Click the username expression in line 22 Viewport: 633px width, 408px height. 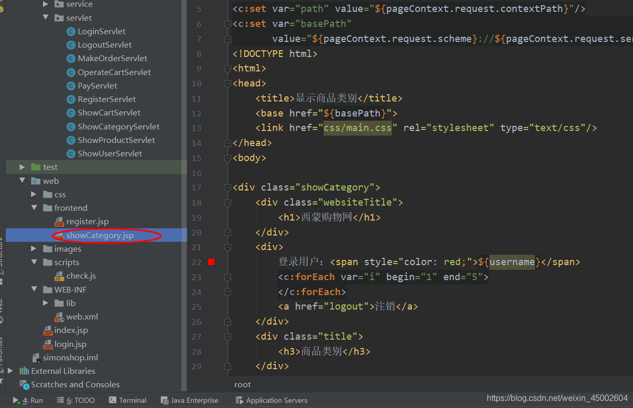pos(512,262)
